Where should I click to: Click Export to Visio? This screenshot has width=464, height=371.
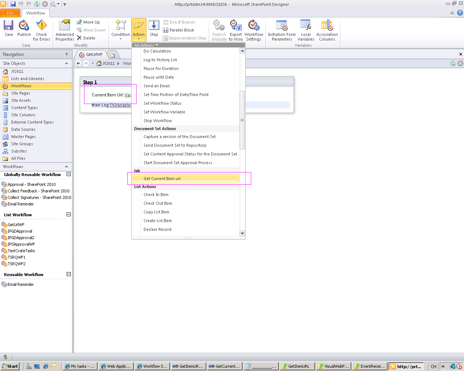(x=236, y=30)
